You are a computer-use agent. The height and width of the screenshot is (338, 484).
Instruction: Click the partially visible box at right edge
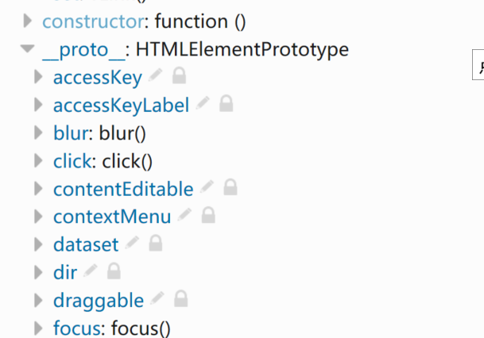click(x=478, y=65)
